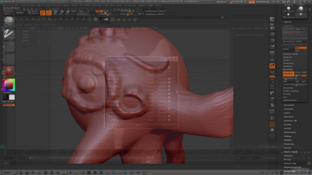
Task: Click the Quick Sketch button
Action: click(x=34, y=13)
